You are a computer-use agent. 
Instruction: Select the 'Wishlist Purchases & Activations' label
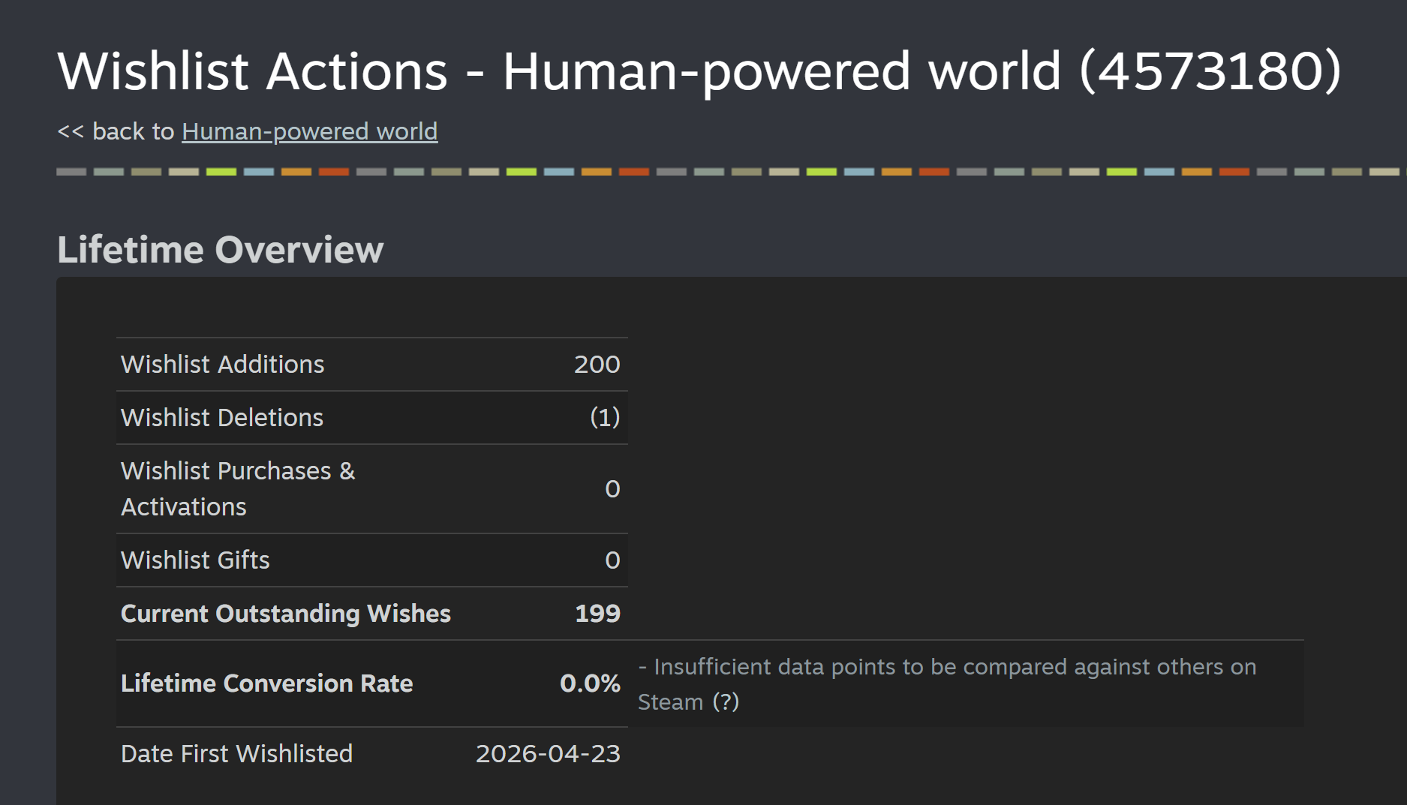point(238,489)
